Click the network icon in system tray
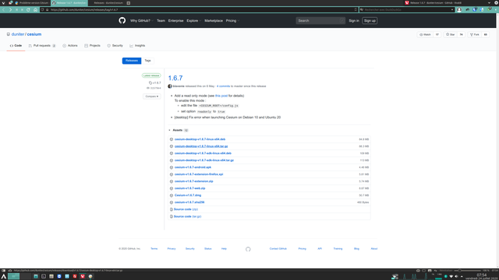499x280 pixels. coord(451,277)
